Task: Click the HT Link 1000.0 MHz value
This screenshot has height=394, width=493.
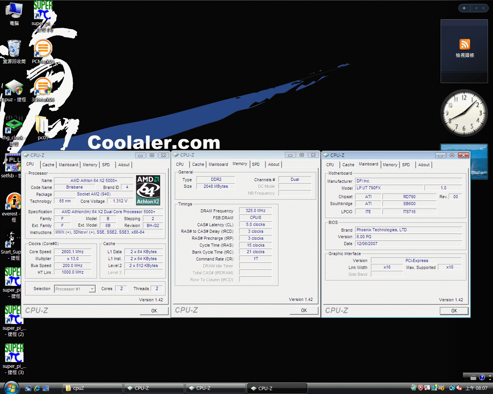Action: (x=72, y=272)
